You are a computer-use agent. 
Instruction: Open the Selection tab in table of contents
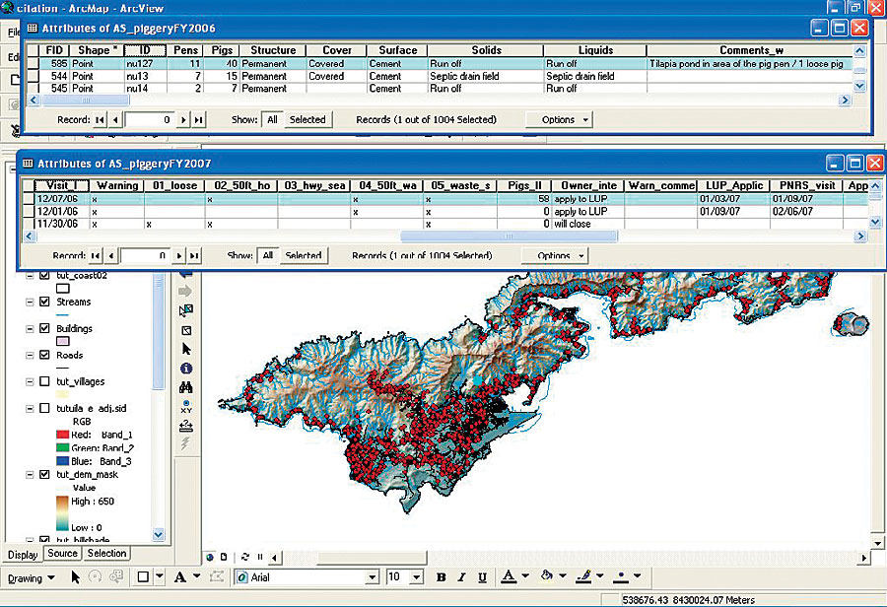pos(106,553)
